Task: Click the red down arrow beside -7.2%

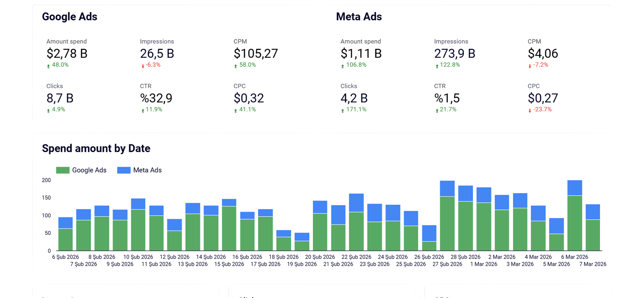Action: tap(530, 66)
